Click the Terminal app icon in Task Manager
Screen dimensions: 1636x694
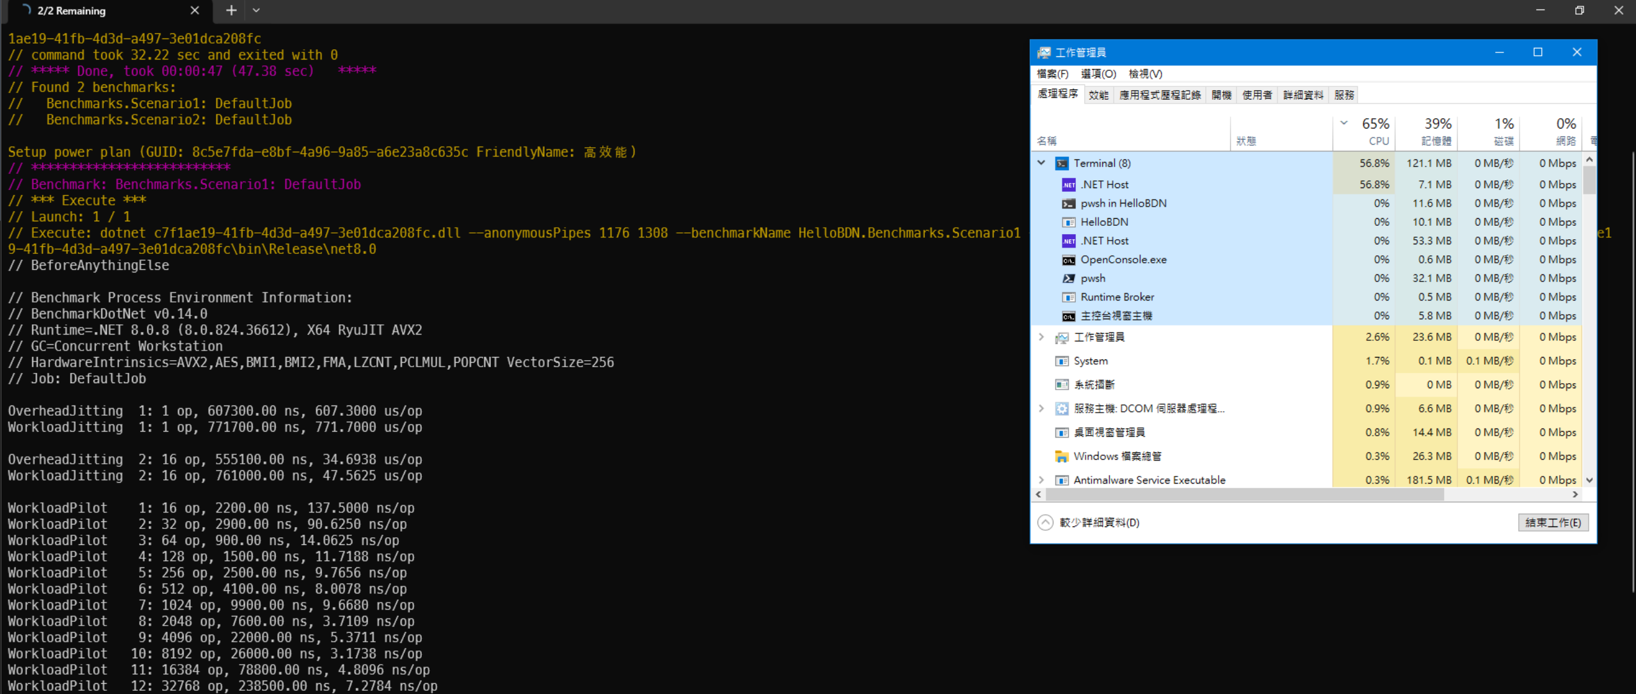(1062, 164)
